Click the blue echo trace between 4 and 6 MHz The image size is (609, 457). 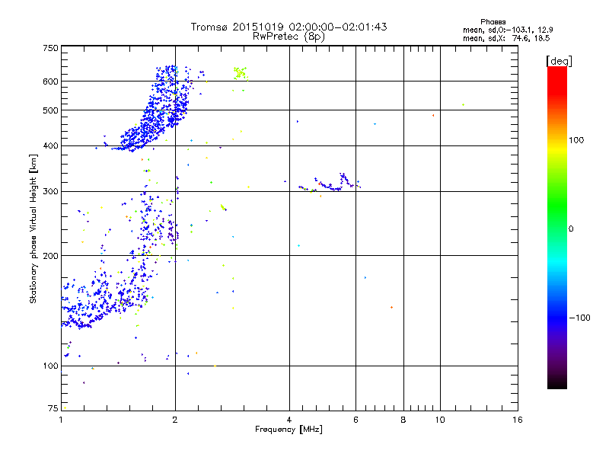330,184
